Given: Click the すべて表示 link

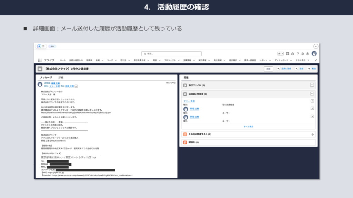Looking at the screenshot, I should [x=248, y=126].
